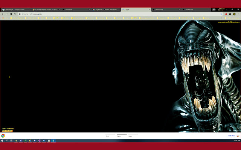Open the Extensions puzzle-piece menu
241x150 pixels.
[230, 14]
